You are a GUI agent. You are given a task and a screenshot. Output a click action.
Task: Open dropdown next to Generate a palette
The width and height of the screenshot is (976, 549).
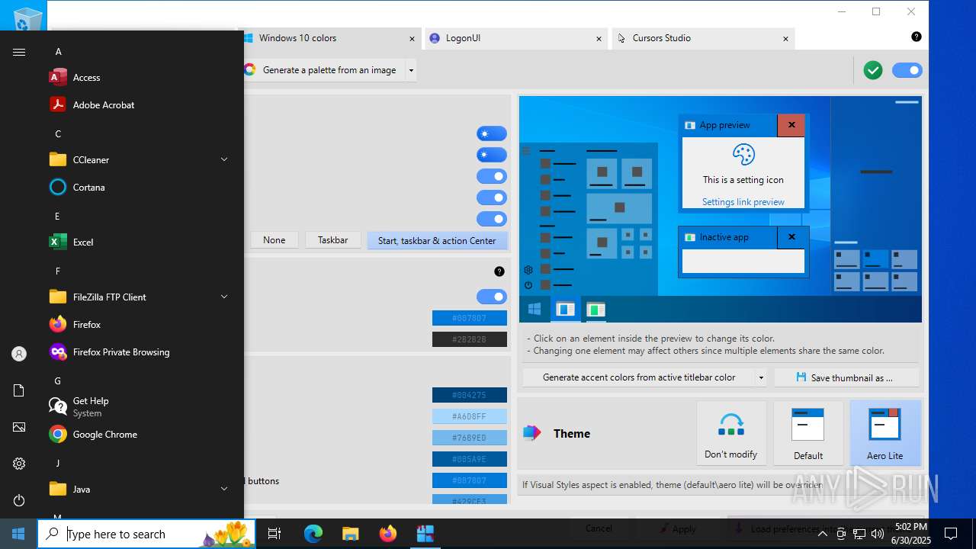[x=411, y=70]
